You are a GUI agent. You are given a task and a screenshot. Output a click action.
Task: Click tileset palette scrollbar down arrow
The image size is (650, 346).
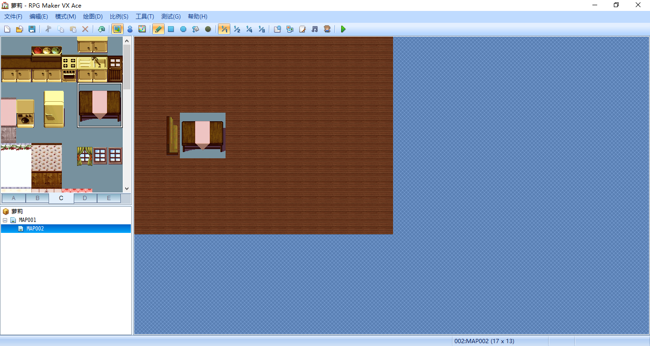(x=127, y=188)
